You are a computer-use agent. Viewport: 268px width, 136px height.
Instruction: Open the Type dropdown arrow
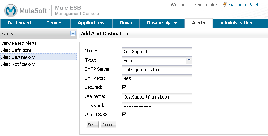(189, 60)
